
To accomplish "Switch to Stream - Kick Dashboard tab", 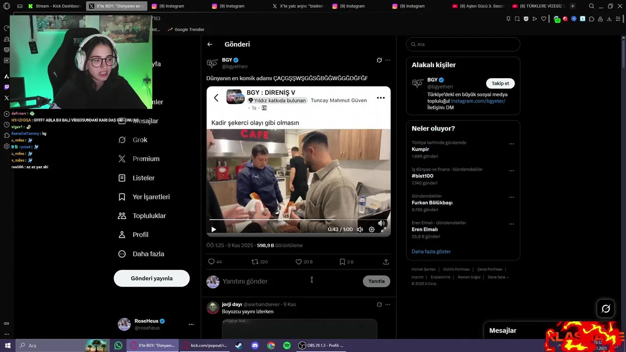I will click(x=54, y=6).
